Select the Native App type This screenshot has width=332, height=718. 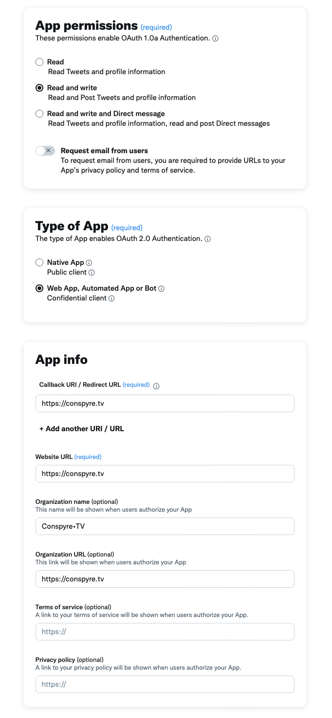click(39, 262)
